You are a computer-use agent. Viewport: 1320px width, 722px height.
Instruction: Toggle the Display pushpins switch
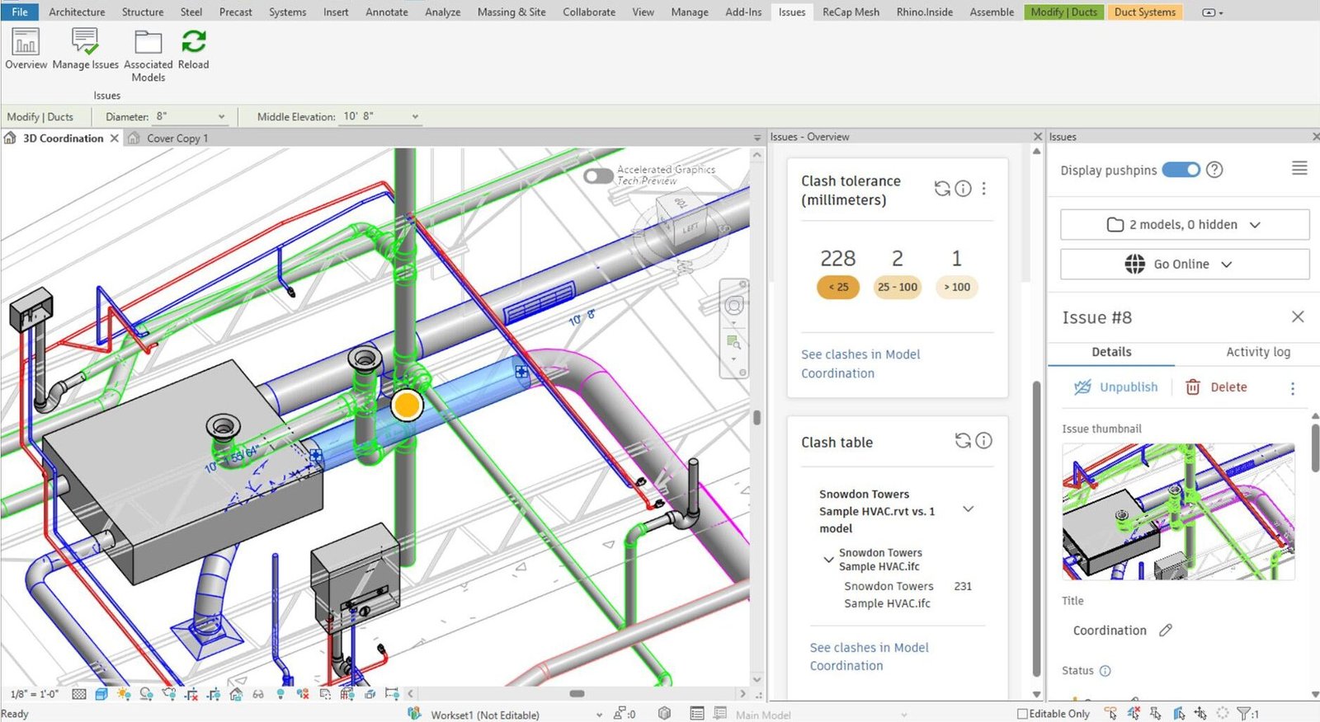tap(1181, 170)
